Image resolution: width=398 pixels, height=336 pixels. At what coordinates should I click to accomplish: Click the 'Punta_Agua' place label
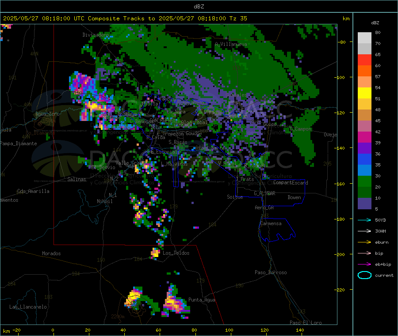[x=202, y=300]
